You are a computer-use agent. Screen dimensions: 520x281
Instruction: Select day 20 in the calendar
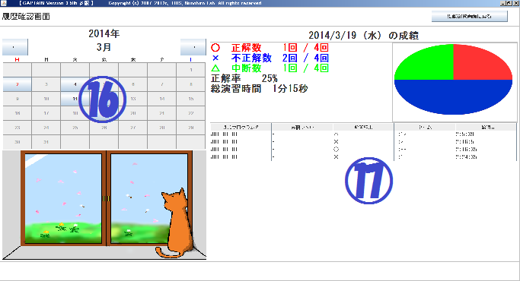click(133, 113)
